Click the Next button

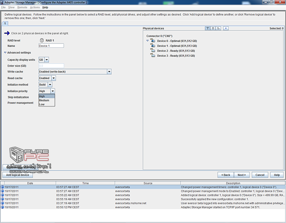[241, 175]
